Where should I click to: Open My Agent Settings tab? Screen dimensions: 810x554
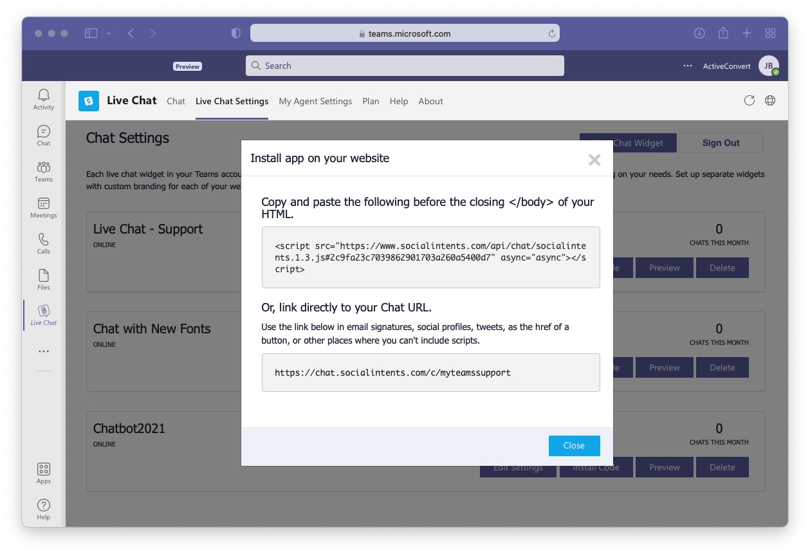pos(315,101)
